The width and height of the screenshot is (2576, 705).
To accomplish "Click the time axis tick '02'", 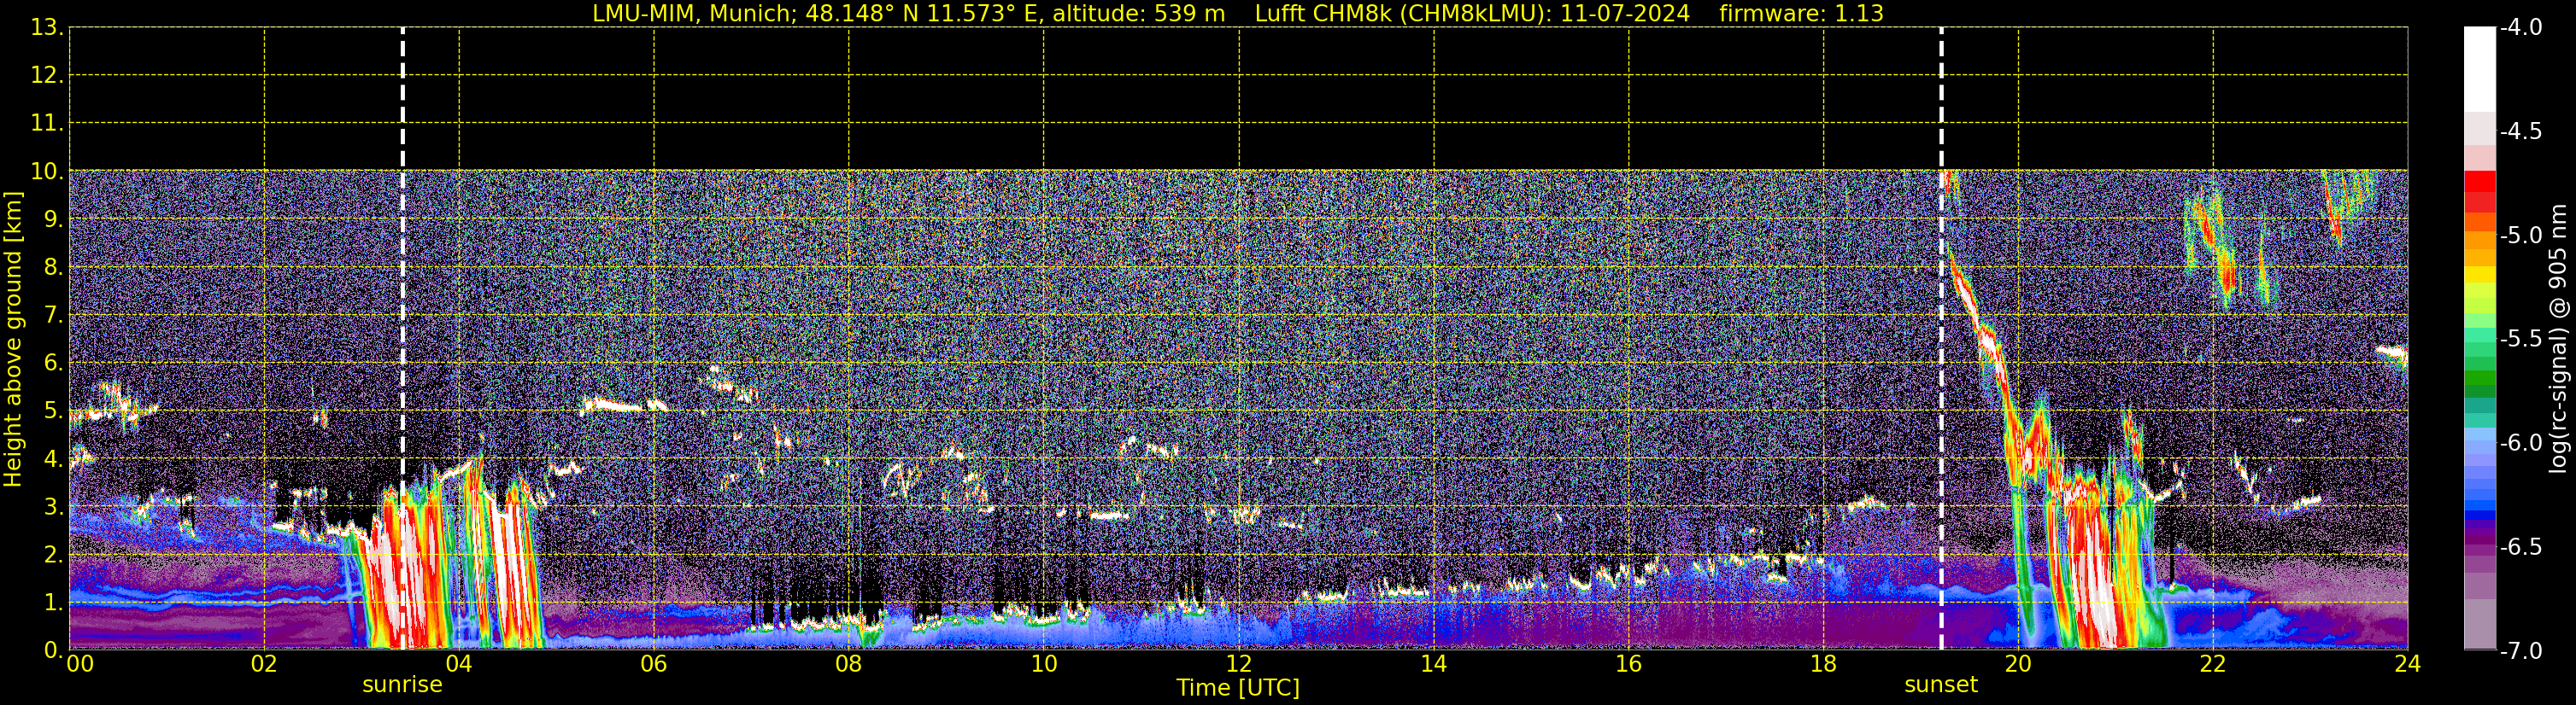I will click(x=264, y=664).
